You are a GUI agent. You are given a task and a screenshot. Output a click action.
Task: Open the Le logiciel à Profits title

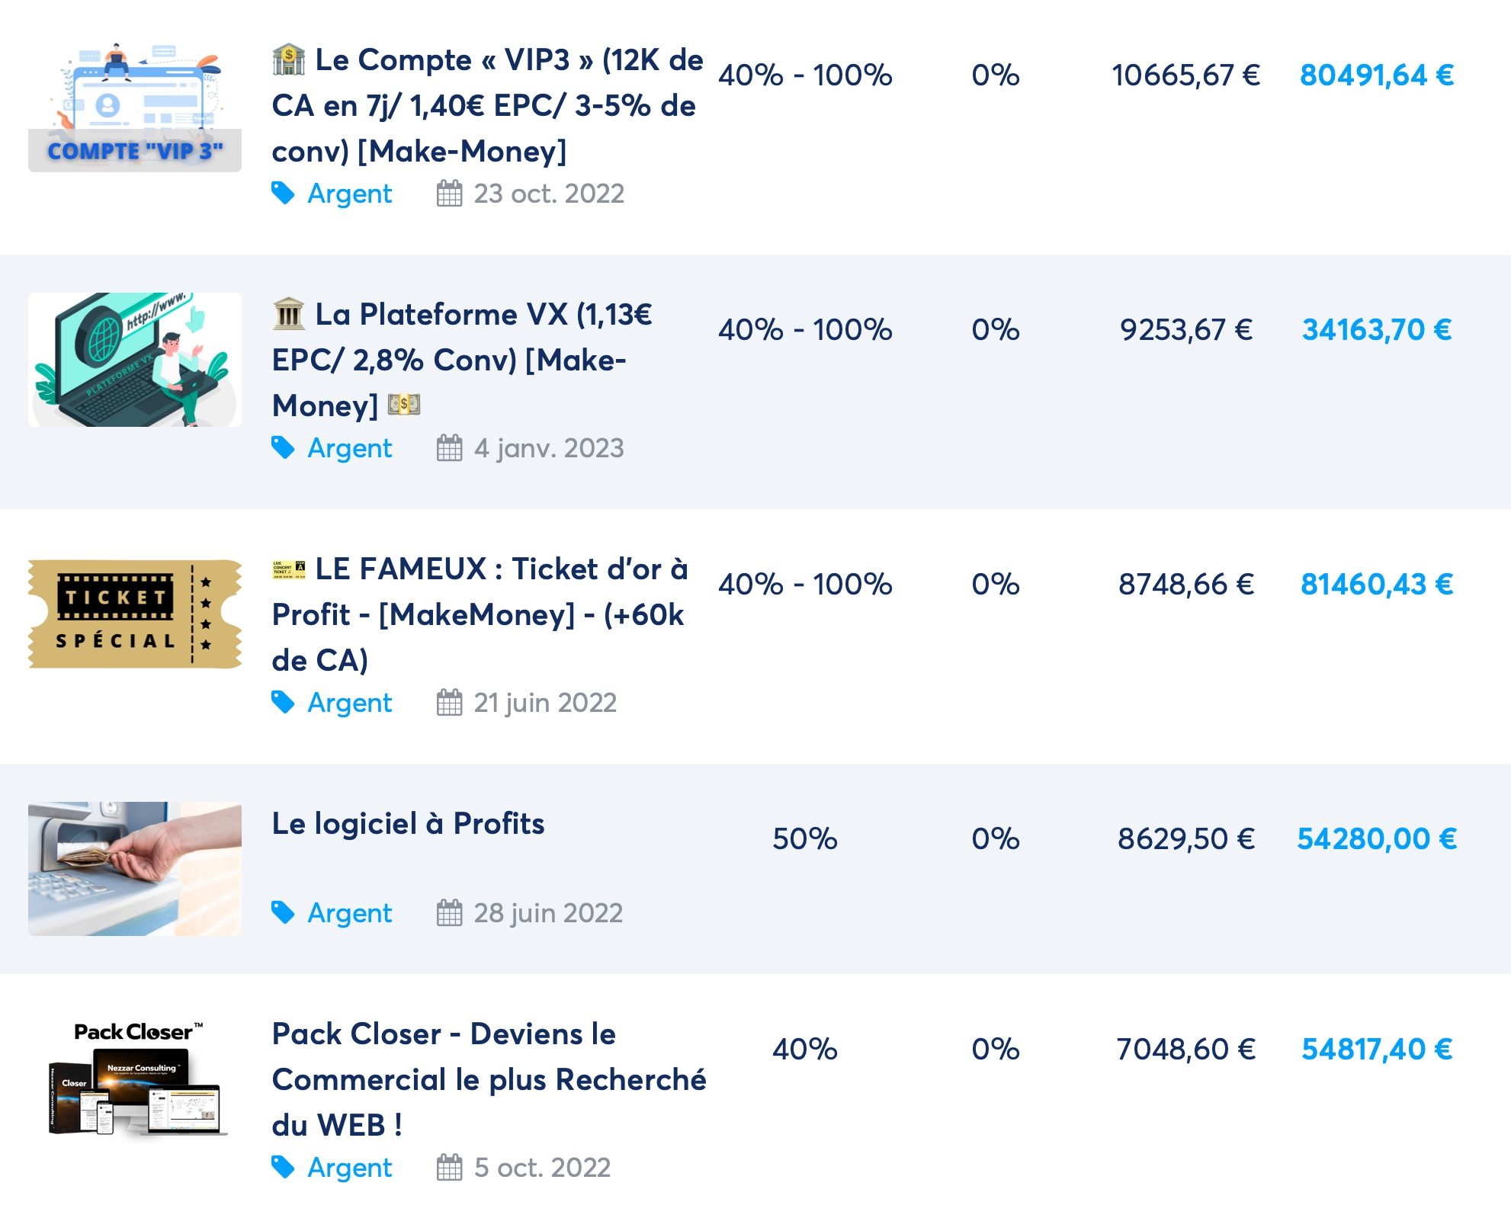[408, 823]
